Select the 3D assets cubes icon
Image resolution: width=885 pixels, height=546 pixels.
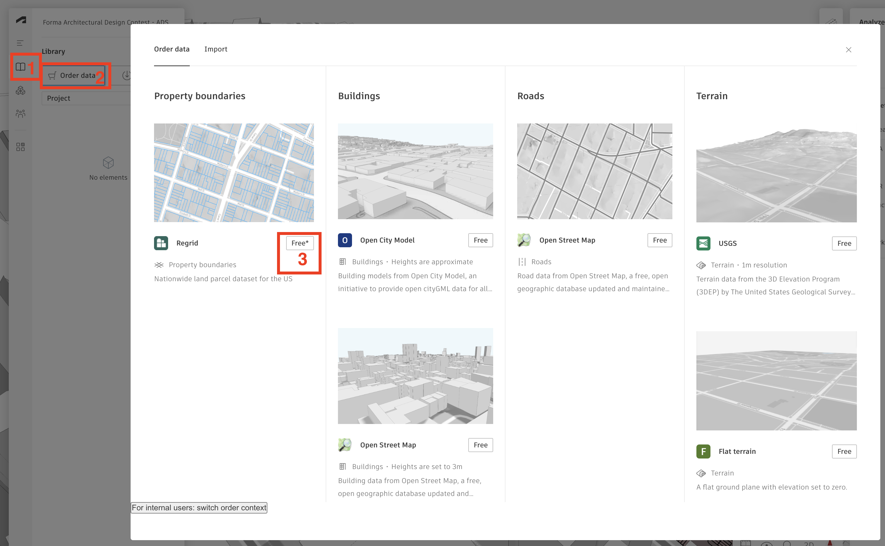[20, 91]
